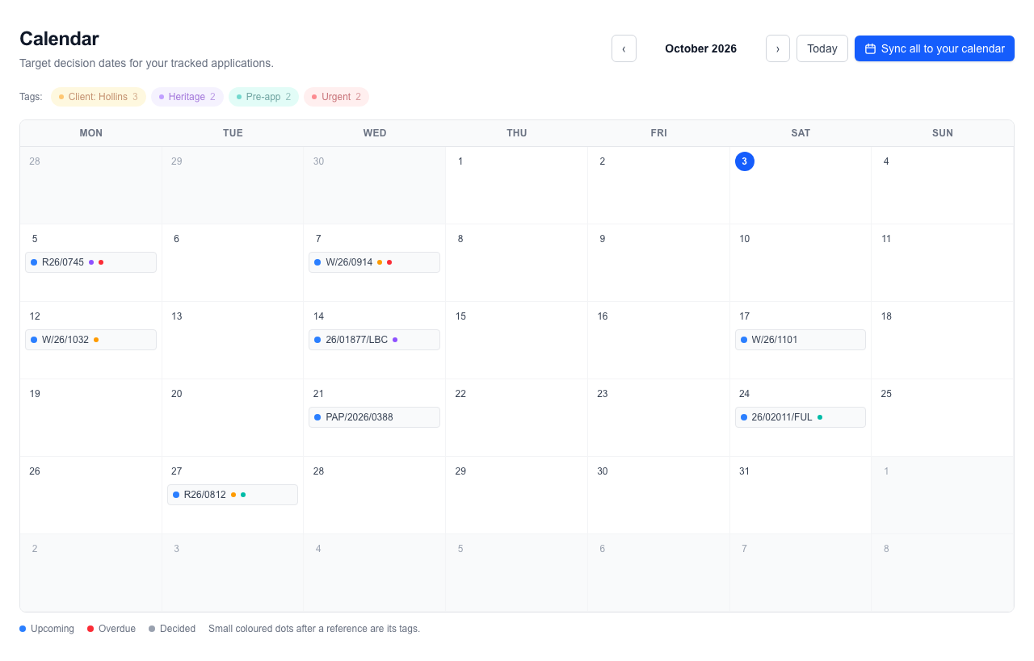Open application R26/0745 event
Viewport: 1034px width, 661px height.
[x=91, y=262]
